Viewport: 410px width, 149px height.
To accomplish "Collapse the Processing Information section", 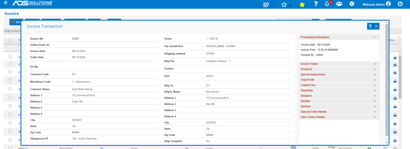I will coord(339,37).
